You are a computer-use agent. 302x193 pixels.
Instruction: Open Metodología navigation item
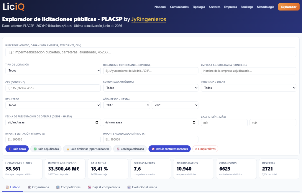point(265,7)
